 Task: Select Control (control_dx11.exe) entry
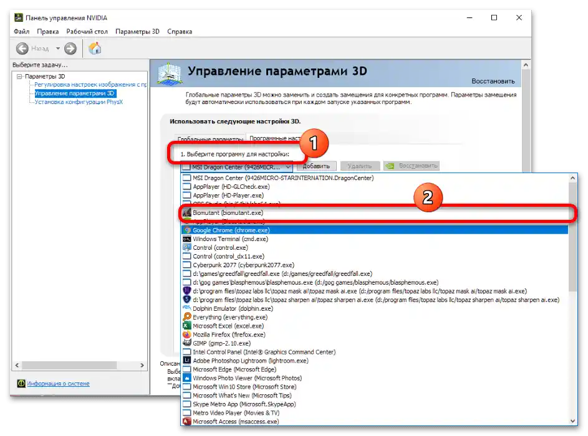click(x=375, y=256)
